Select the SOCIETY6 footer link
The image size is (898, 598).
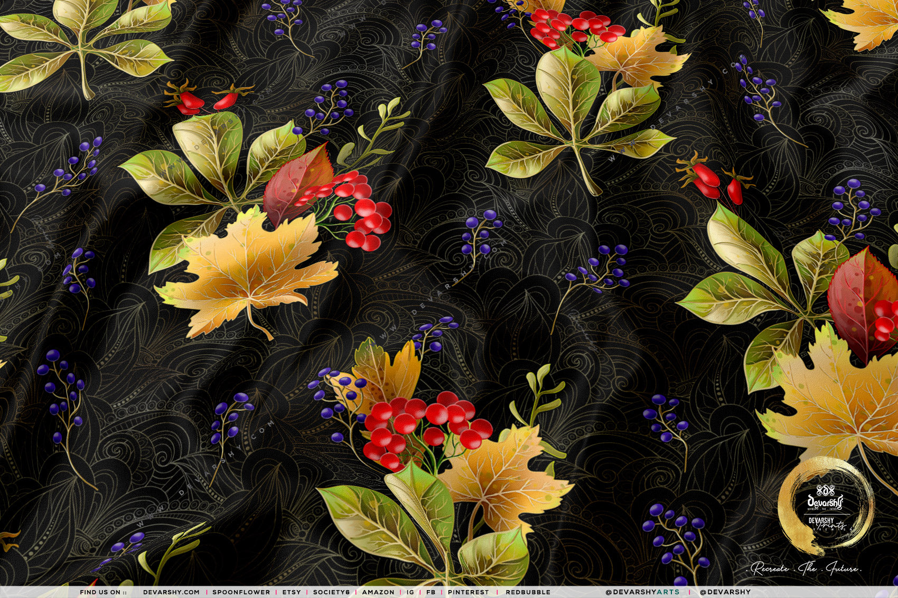(331, 592)
